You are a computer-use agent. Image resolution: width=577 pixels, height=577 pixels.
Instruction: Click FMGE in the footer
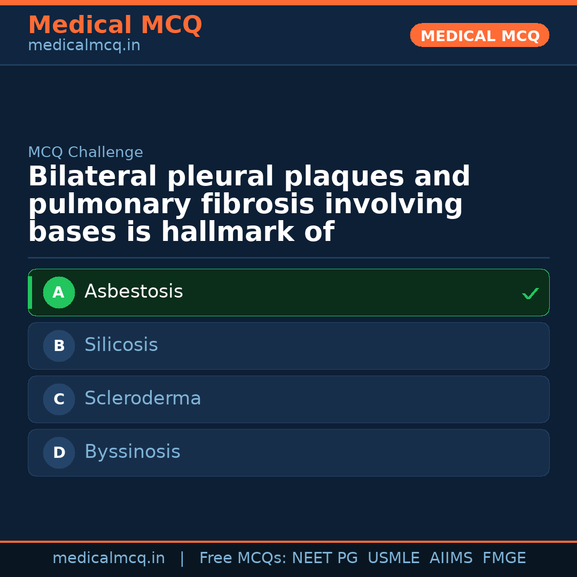point(504,558)
